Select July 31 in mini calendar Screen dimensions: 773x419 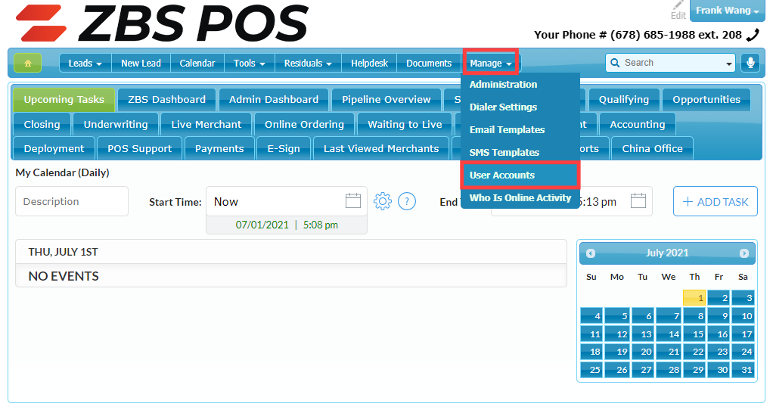click(743, 370)
